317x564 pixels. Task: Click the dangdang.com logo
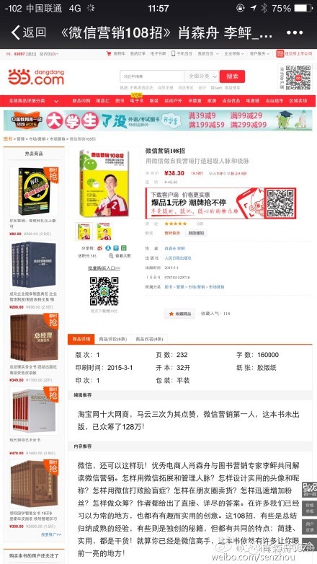point(36,77)
